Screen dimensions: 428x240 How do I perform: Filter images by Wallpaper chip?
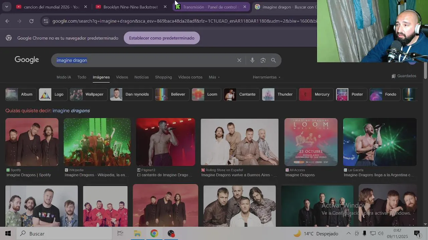88,94
